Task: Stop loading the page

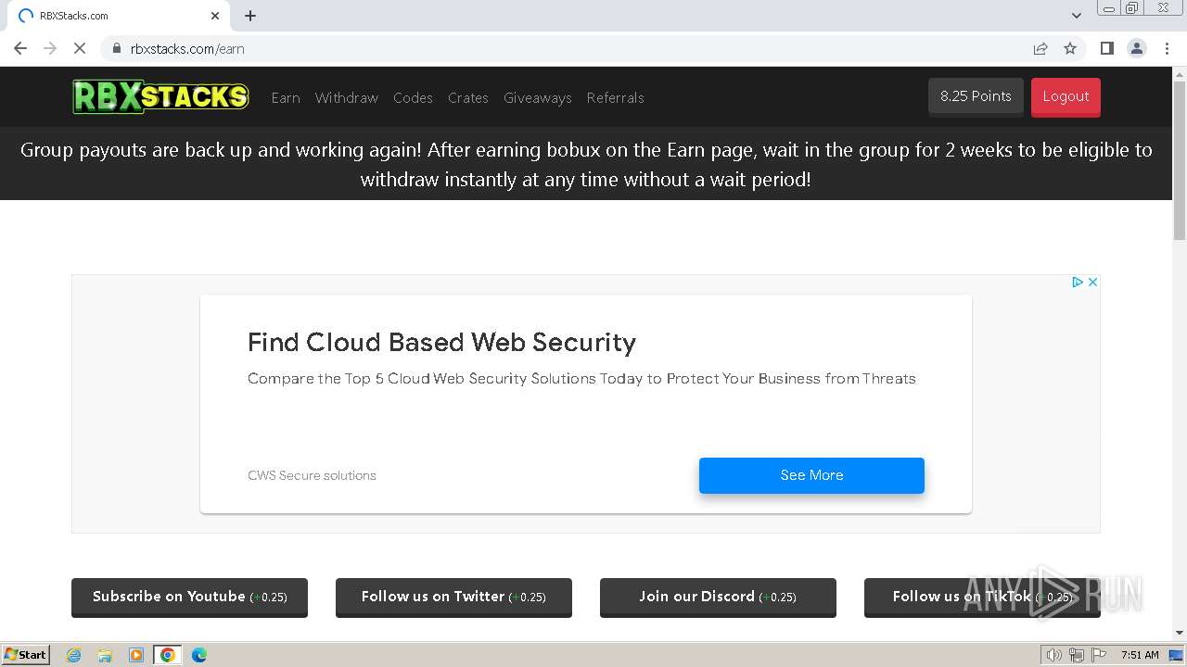Action: click(x=80, y=48)
